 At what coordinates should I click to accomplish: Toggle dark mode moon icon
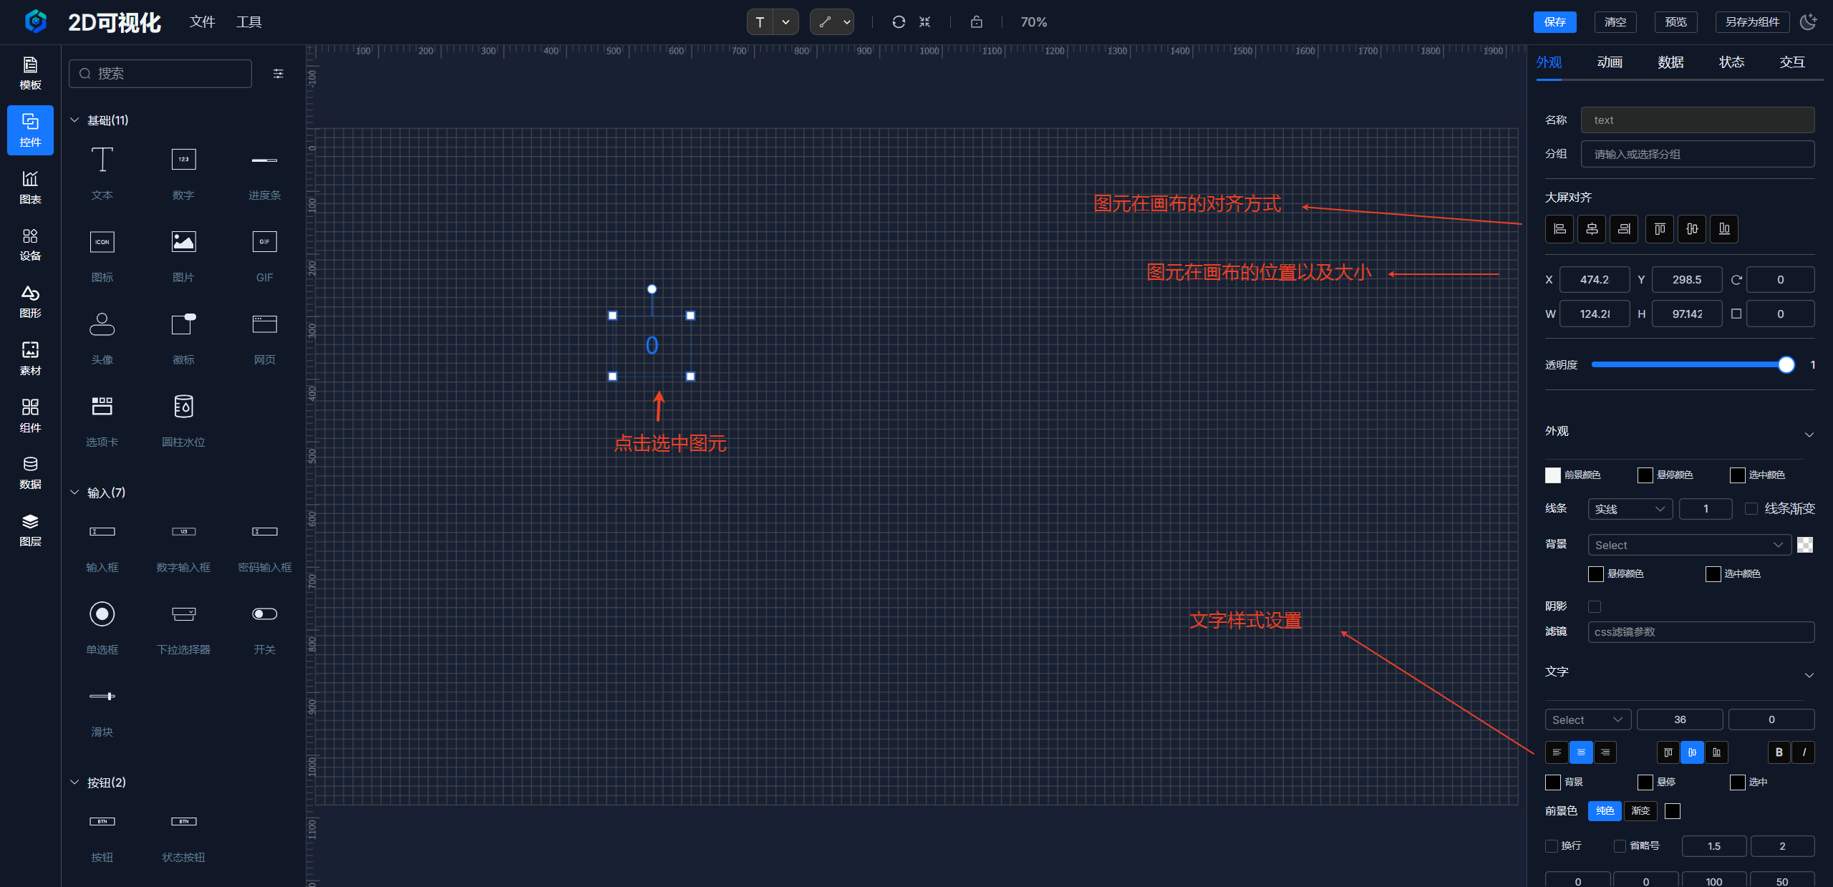click(1809, 22)
